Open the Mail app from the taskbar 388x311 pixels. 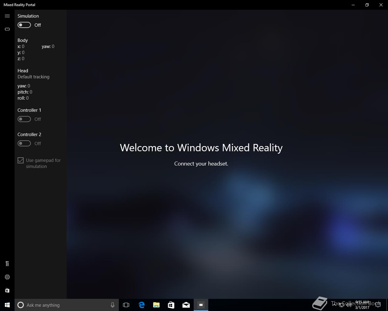[186, 305]
